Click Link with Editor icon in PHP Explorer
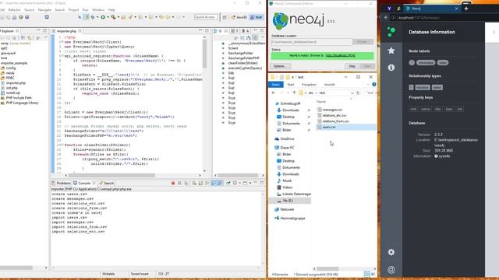 click(29, 38)
